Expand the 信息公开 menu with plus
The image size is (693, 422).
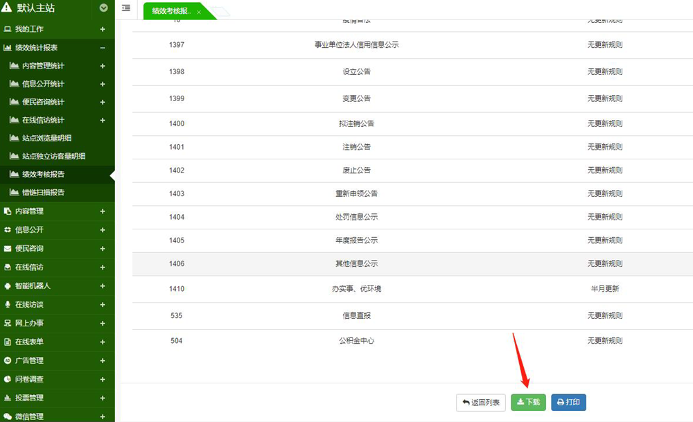coord(103,229)
